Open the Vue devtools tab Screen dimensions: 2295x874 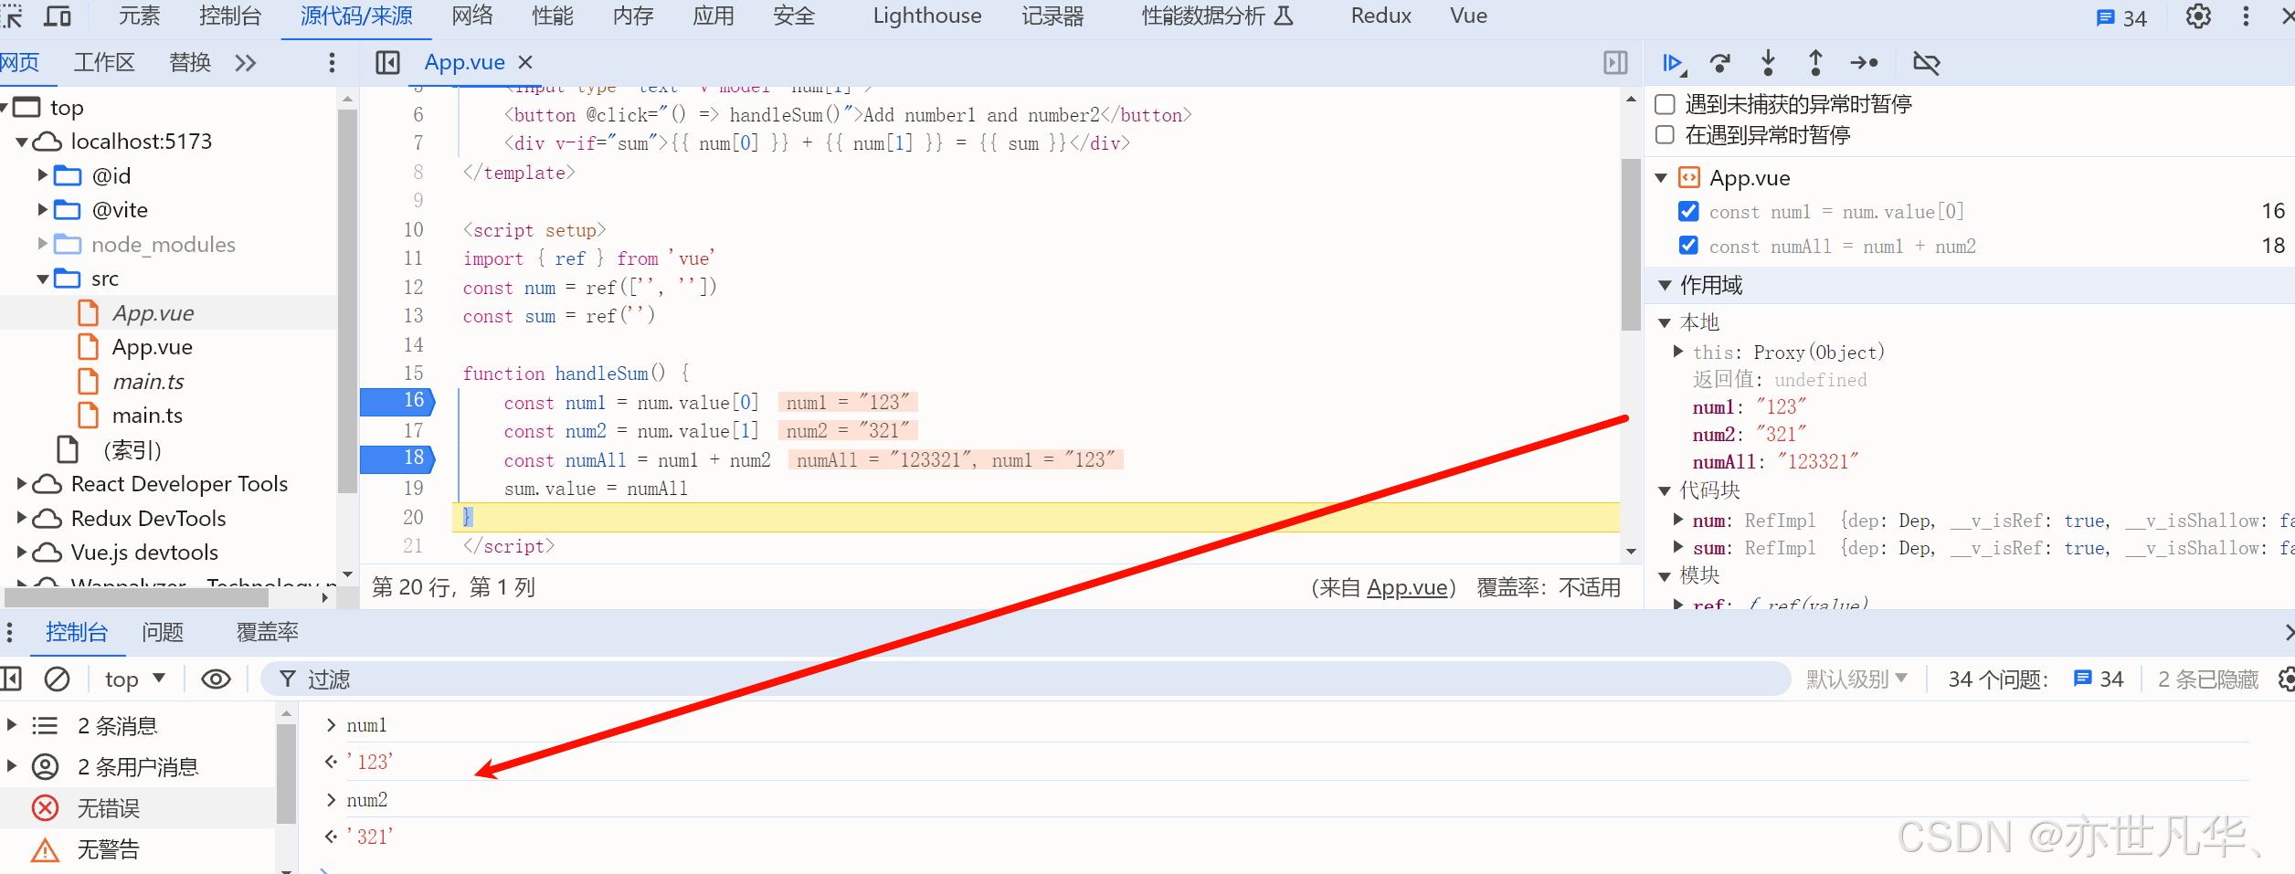tap(1468, 16)
